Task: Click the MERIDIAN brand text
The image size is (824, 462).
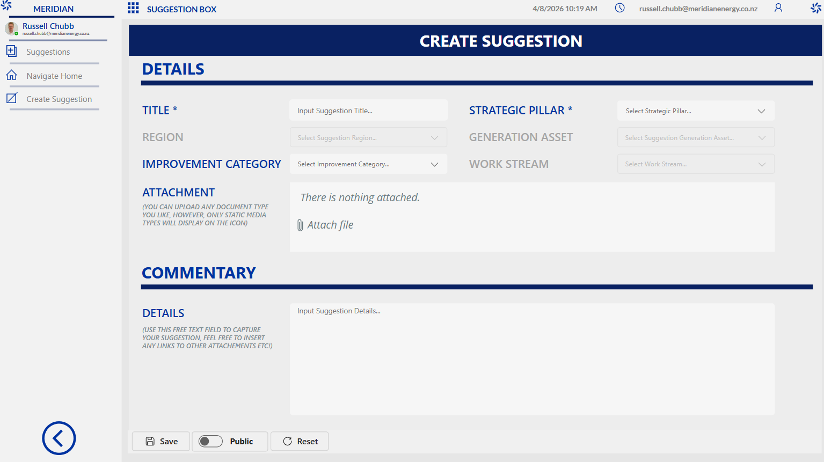Action: (x=54, y=9)
